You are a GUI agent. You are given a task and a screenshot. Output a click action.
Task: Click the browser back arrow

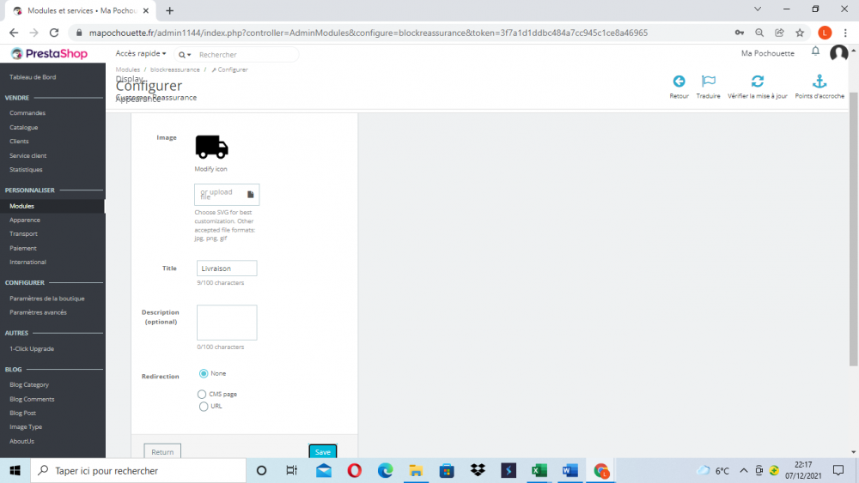point(14,33)
